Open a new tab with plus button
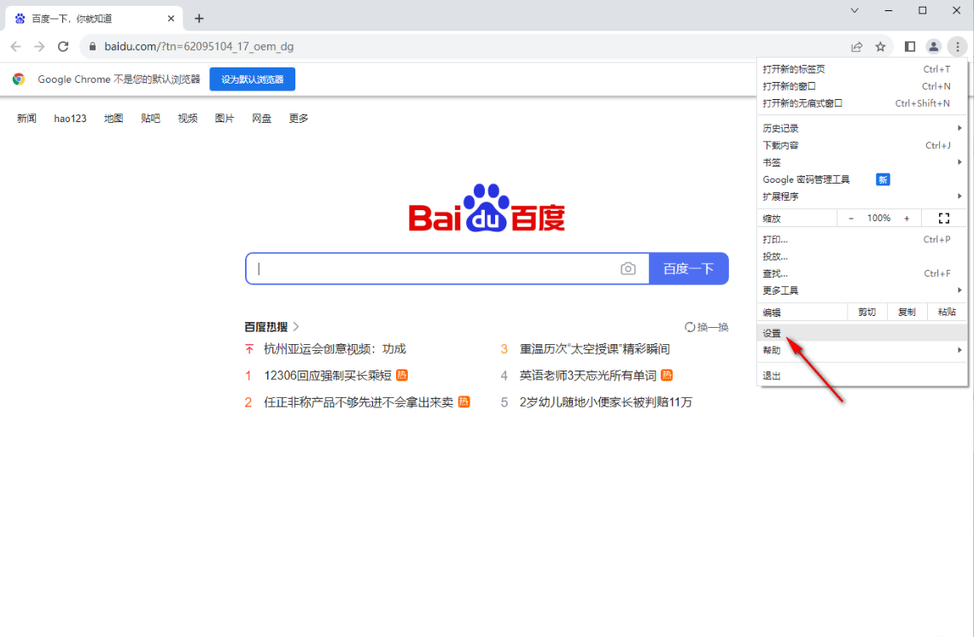 [199, 19]
